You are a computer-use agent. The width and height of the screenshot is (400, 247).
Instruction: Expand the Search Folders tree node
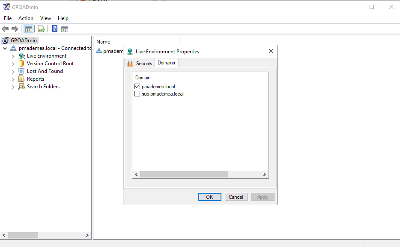13,87
